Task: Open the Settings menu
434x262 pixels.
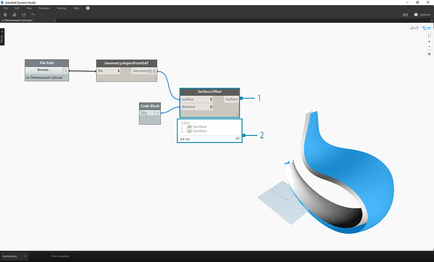Action: (61, 8)
